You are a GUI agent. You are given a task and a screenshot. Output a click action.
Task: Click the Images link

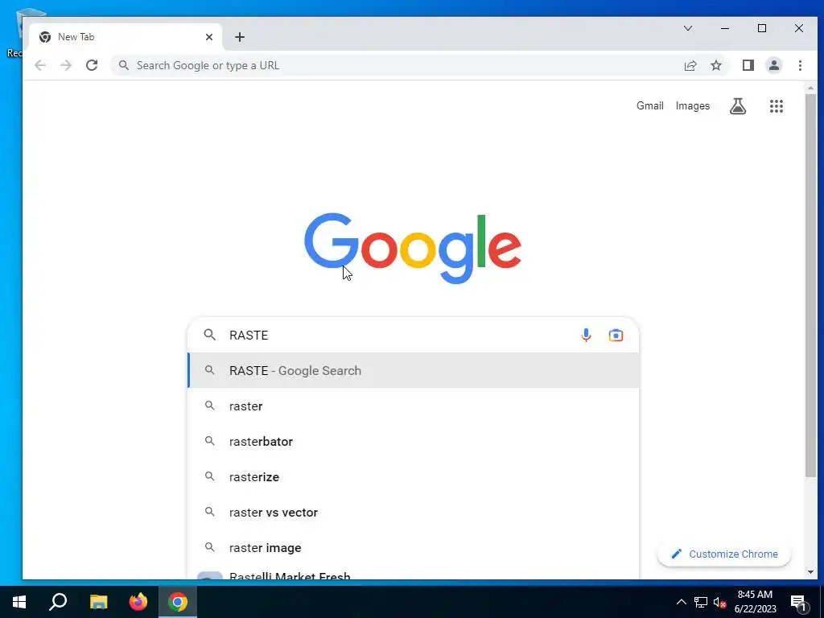[693, 105]
